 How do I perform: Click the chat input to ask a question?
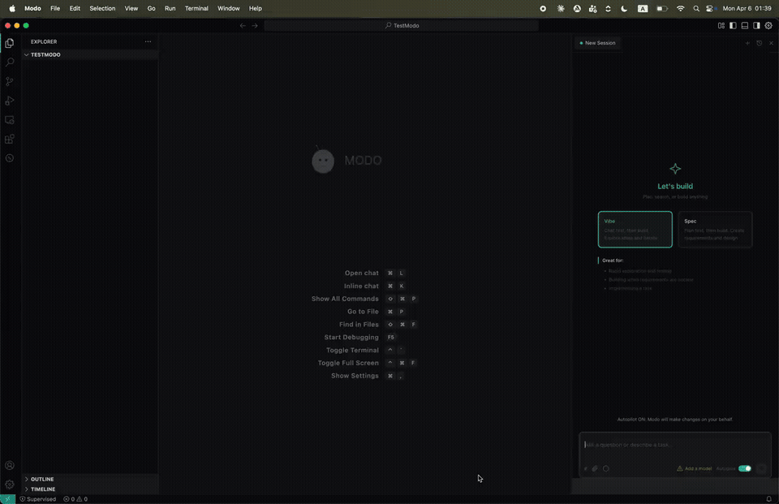pos(675,445)
